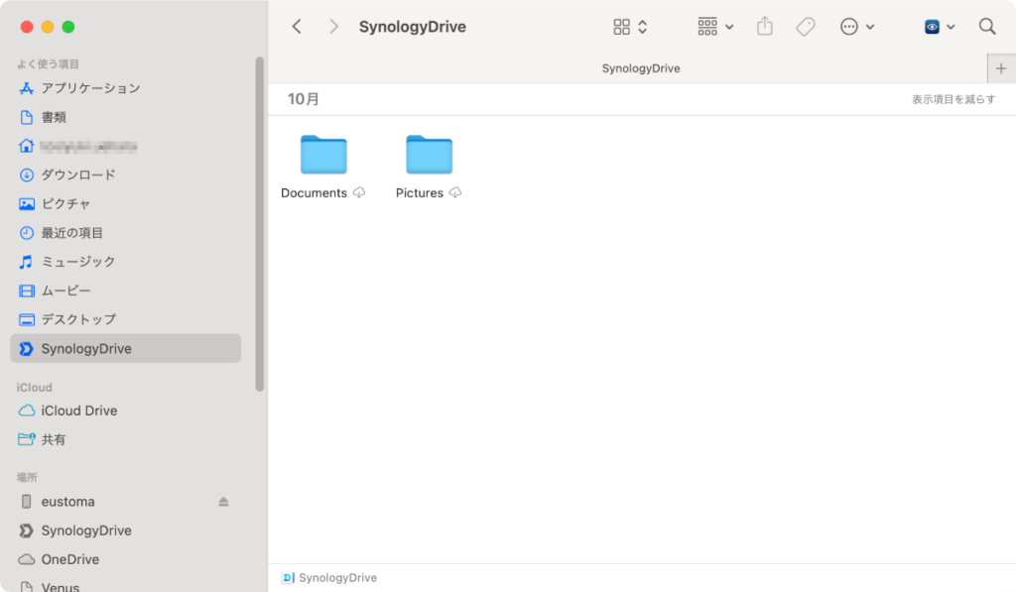Click SynologyDrive in the path bar
This screenshot has width=1016, height=592.
click(329, 578)
